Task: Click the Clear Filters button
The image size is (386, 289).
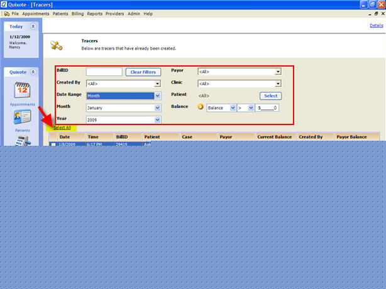Action: (143, 72)
